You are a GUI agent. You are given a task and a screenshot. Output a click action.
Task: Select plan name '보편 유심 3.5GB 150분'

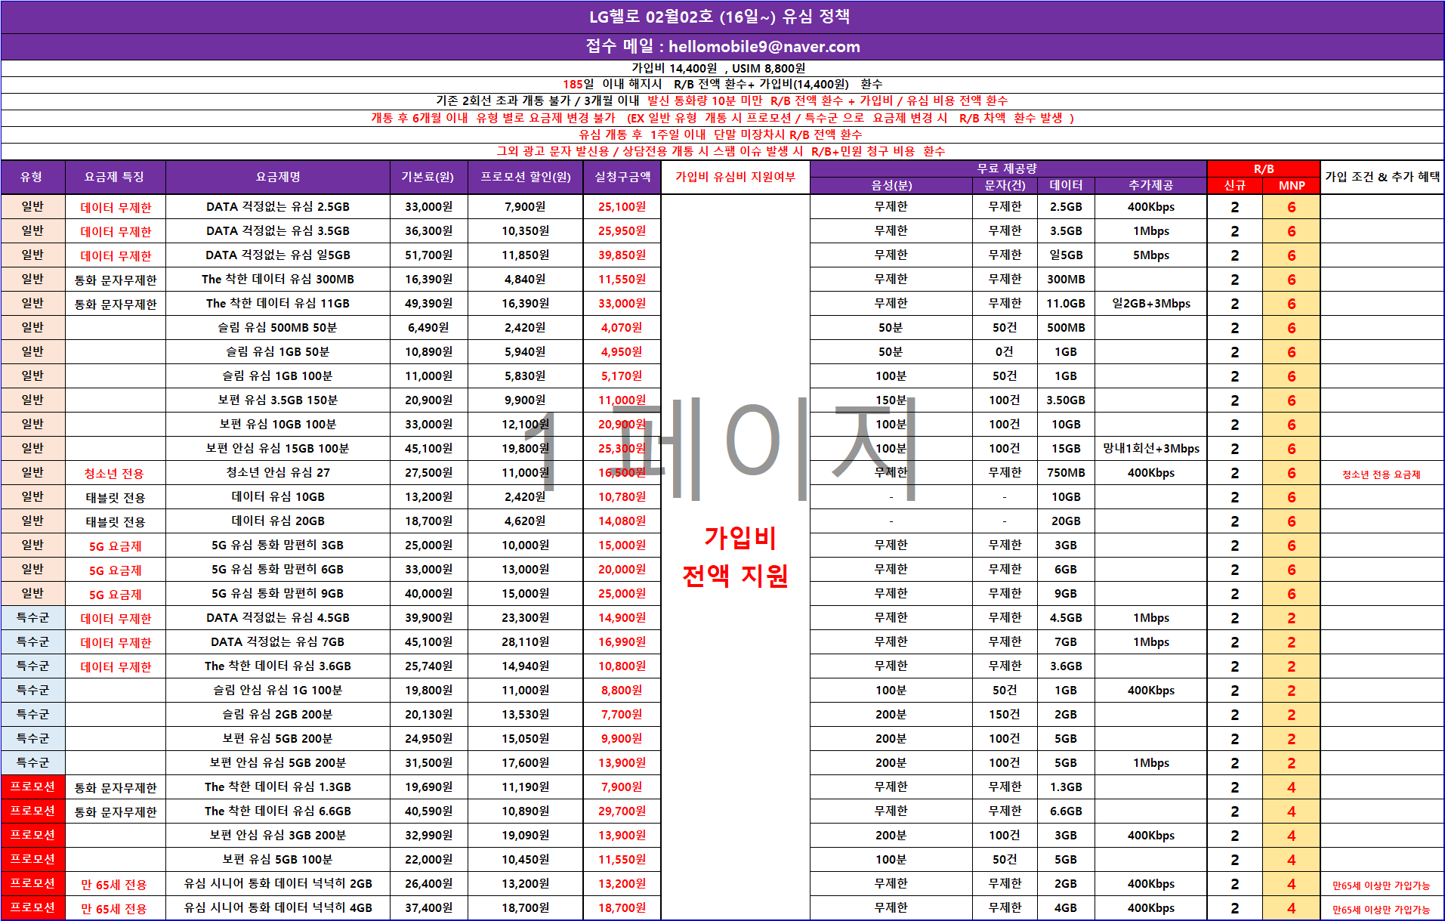(278, 400)
